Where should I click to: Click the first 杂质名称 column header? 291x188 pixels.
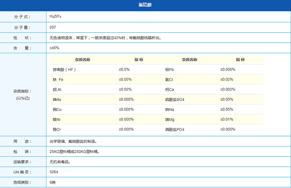[x=83, y=60]
